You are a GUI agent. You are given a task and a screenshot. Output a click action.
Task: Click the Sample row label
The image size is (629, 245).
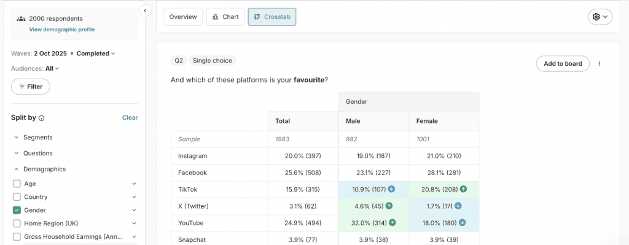click(189, 139)
